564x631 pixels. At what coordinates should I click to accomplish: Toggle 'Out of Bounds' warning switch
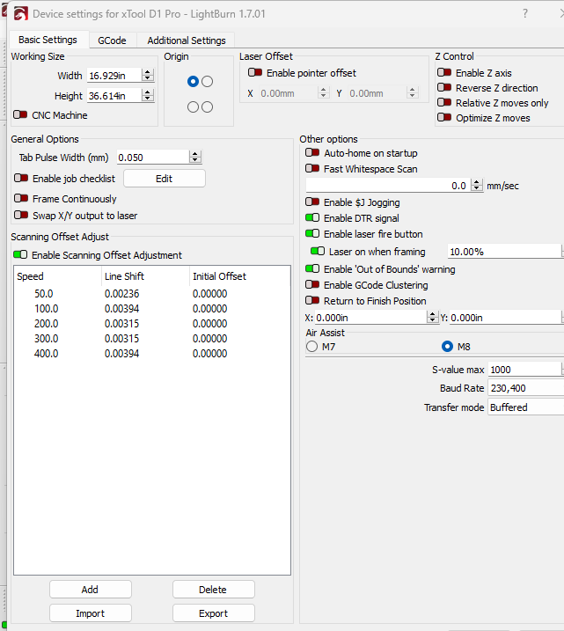[312, 268]
